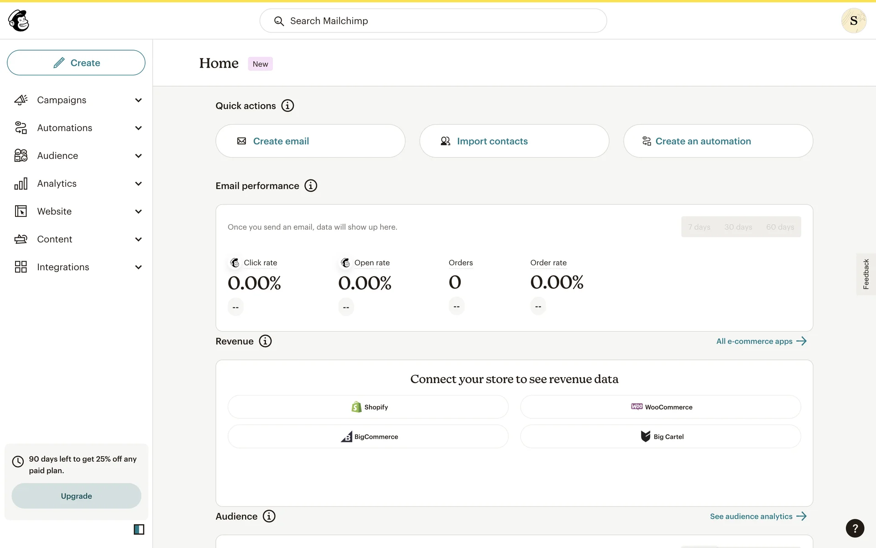Open the Audience section info icon
876x548 pixels.
tap(269, 516)
